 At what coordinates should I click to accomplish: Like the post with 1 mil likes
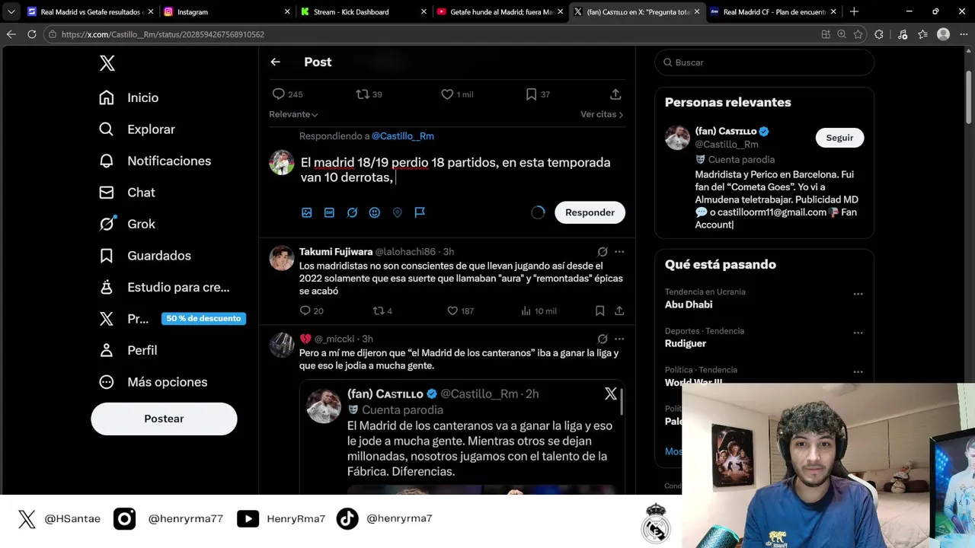(457, 94)
